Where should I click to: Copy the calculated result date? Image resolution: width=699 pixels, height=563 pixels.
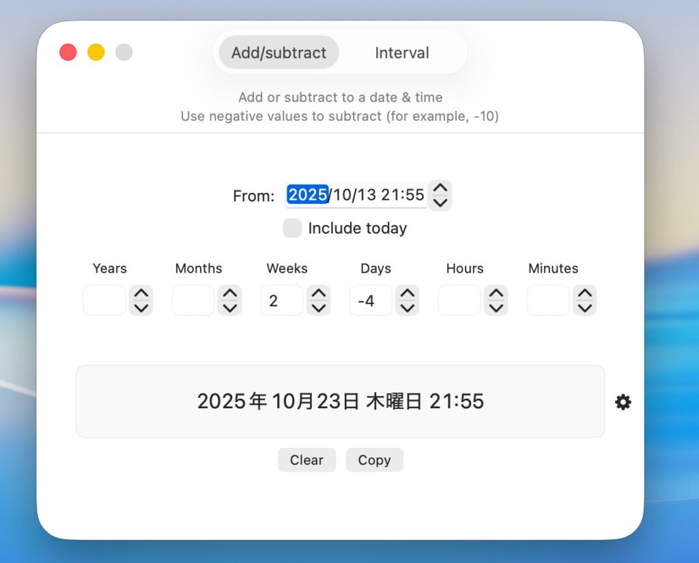(374, 460)
